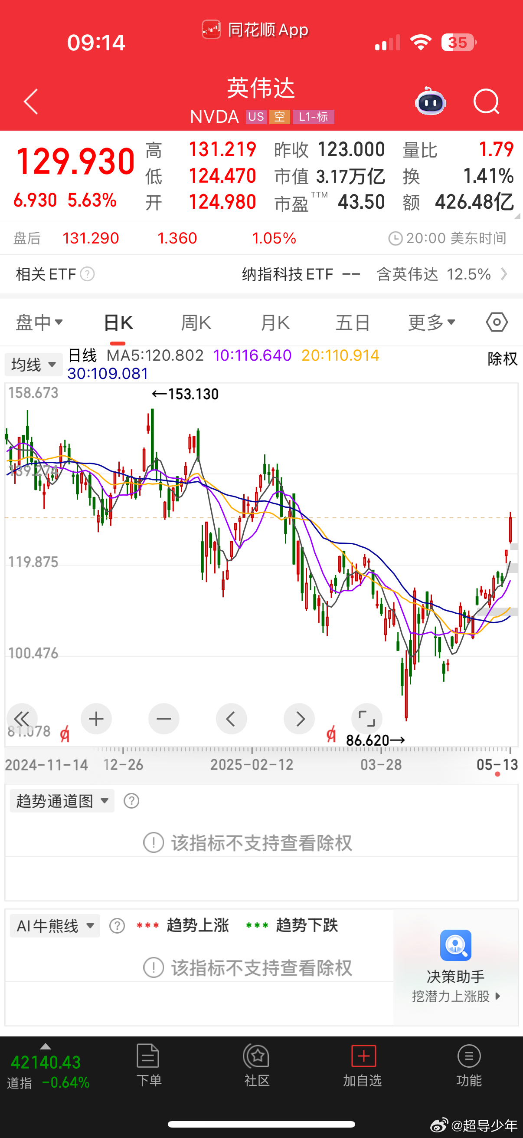
Task: Jump to earliest data double-arrow
Action: 22,719
